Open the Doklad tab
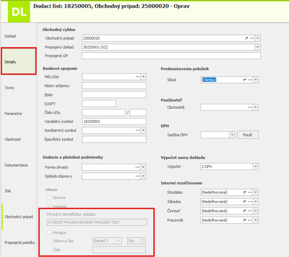This screenshot has height=257, width=289. click(10, 36)
